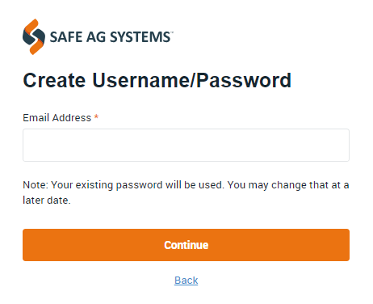Click the Continue button
373x304 pixels.
click(186, 245)
